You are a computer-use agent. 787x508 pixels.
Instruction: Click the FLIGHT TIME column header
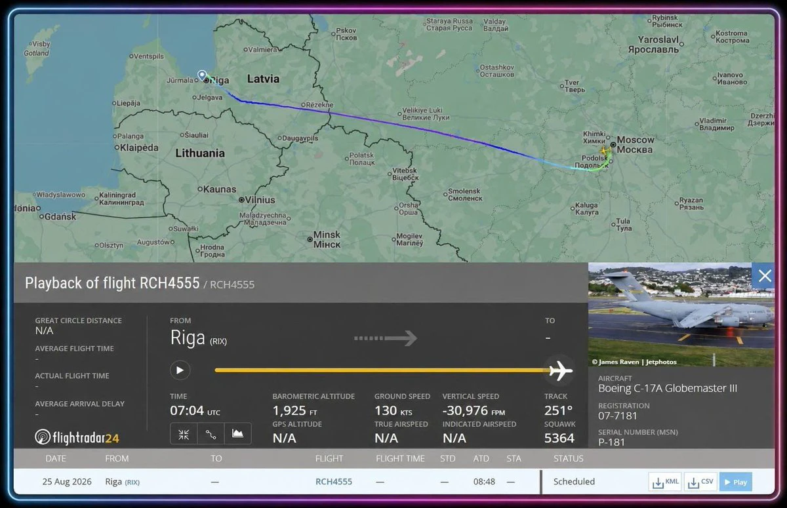coord(400,458)
